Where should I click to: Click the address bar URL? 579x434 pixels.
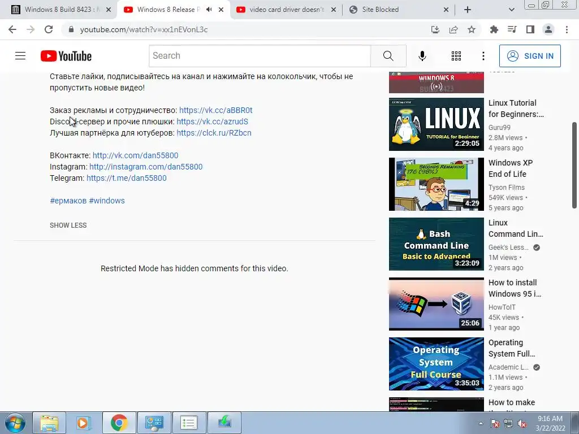[x=144, y=29]
